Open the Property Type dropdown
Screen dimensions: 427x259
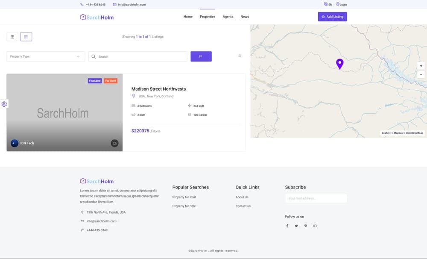46,56
